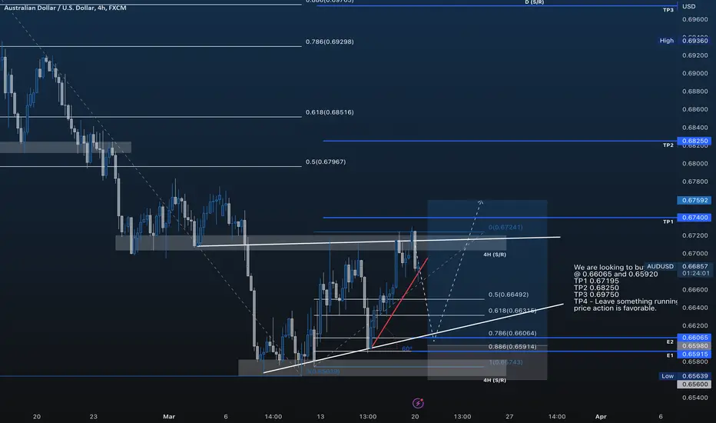The width and height of the screenshot is (716, 423).
Task: Select the Low 0.65639 price label
Action: pyautogui.click(x=685, y=376)
